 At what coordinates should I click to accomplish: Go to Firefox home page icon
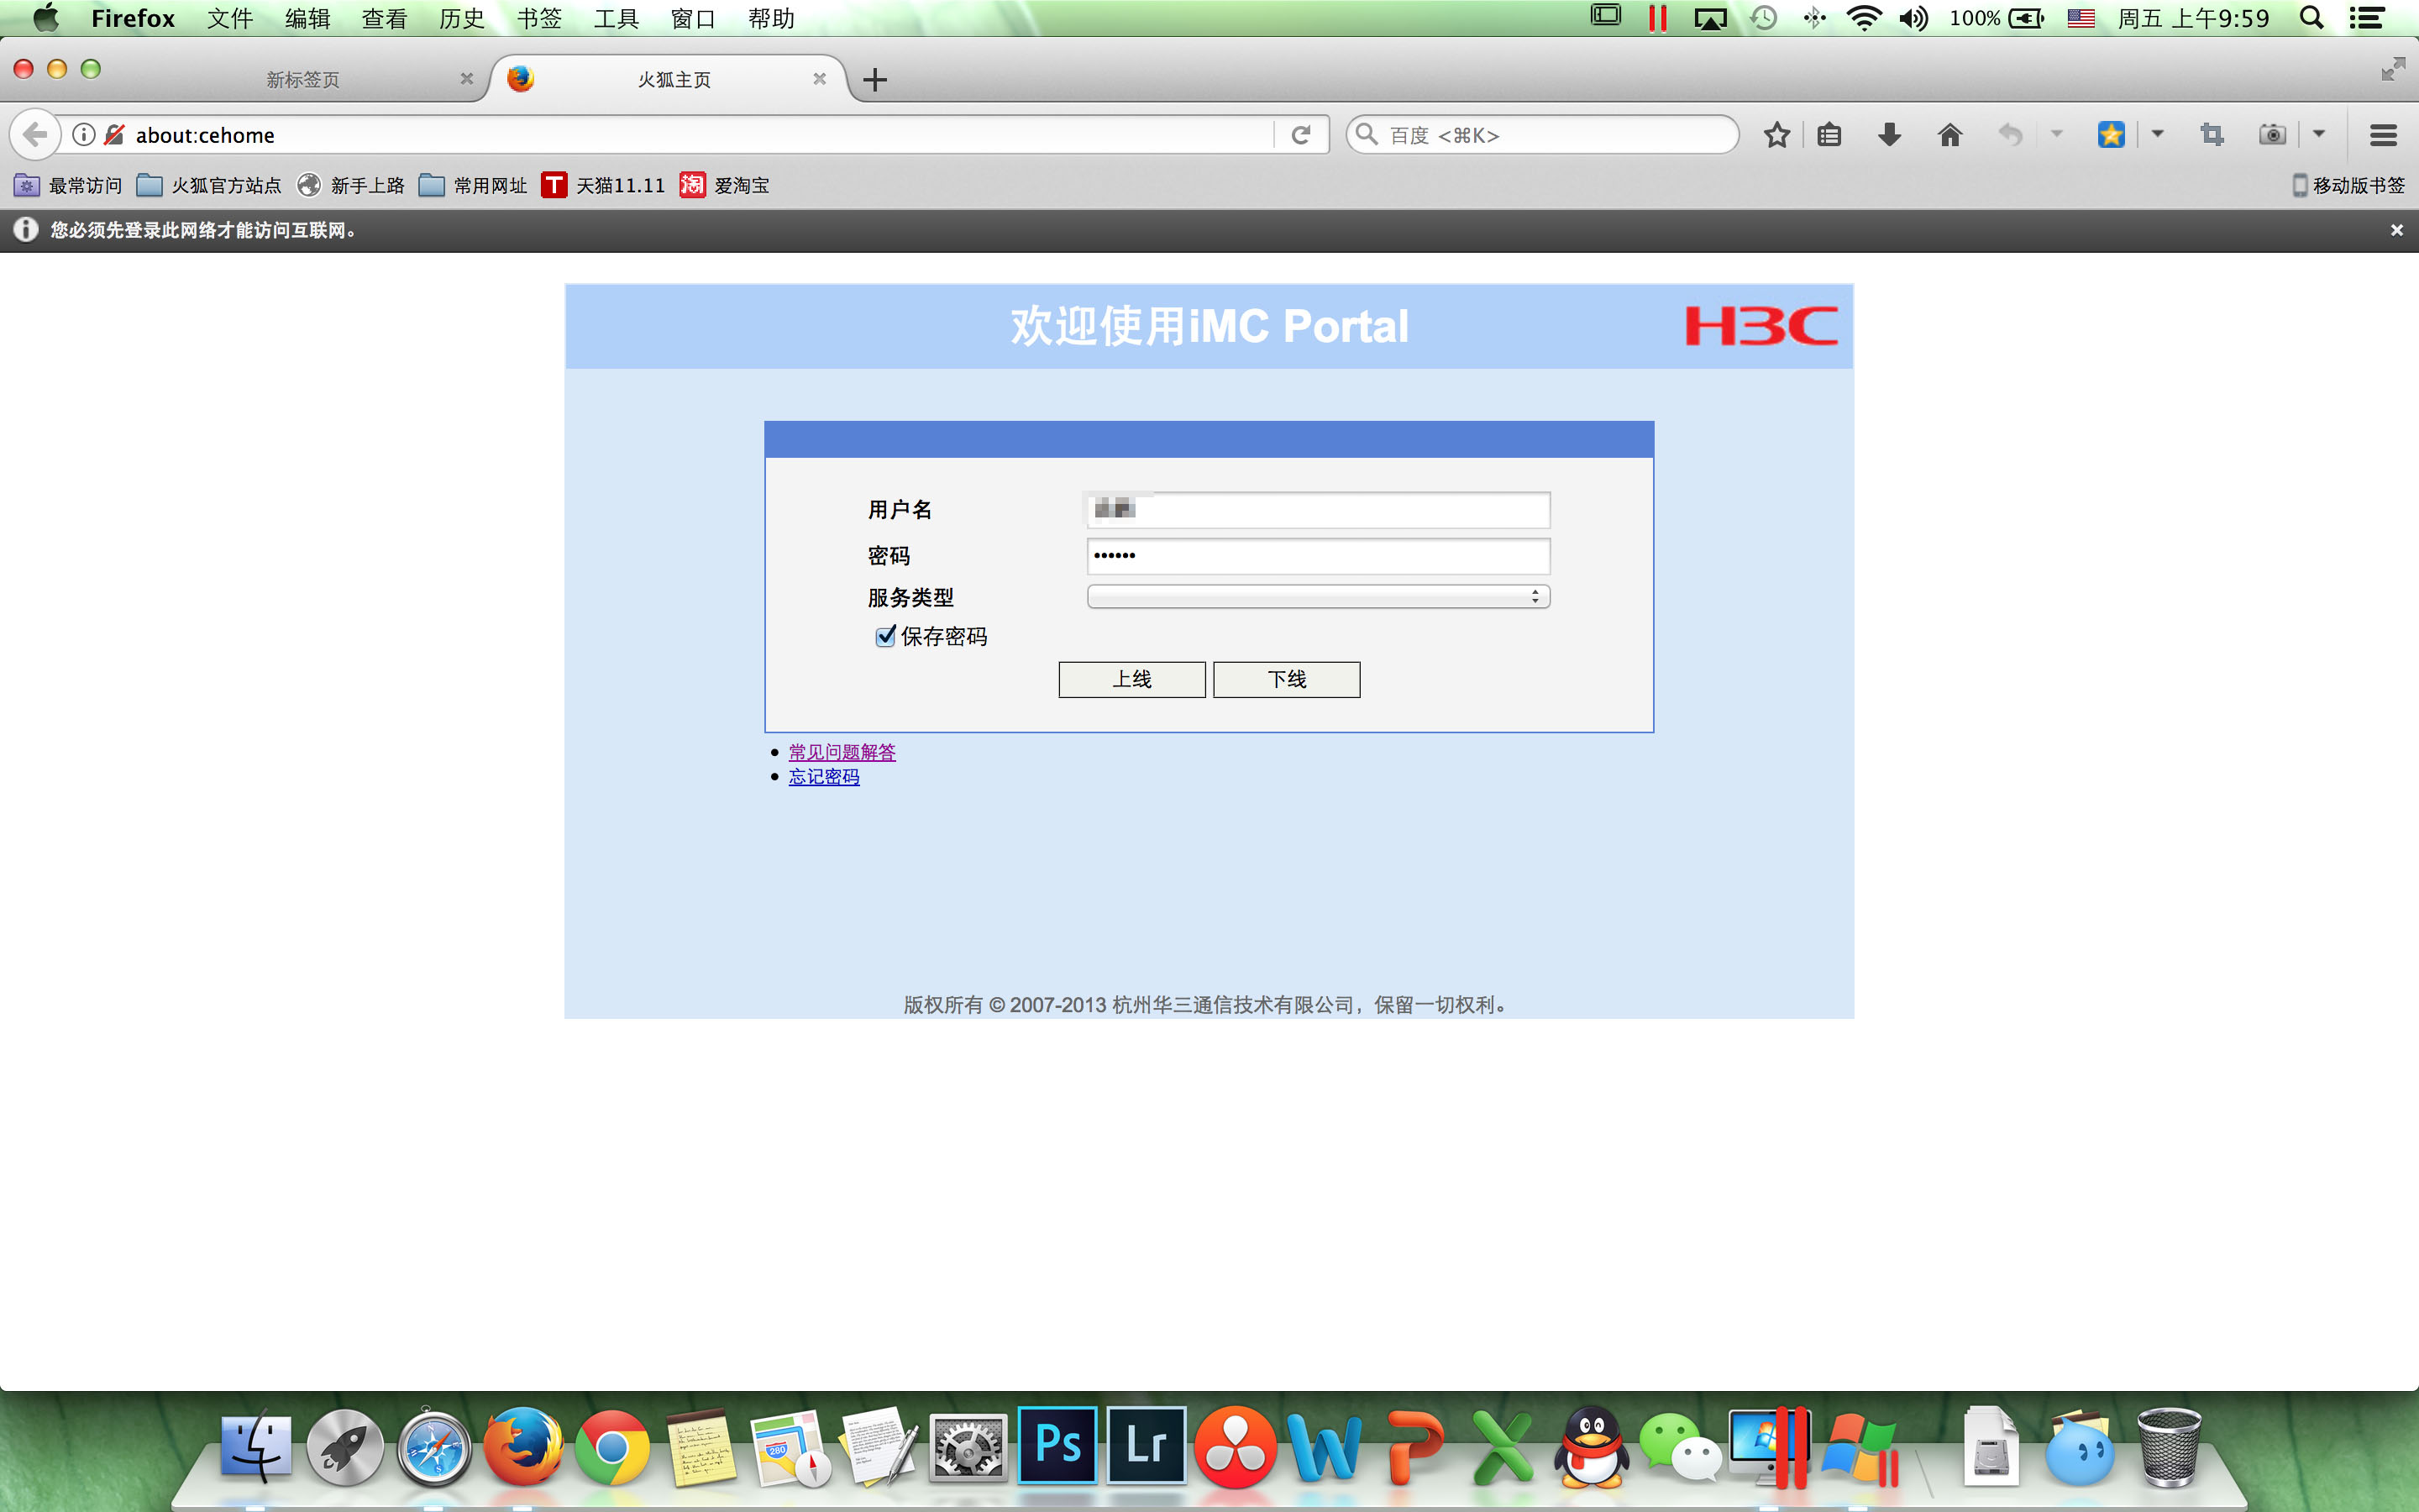pyautogui.click(x=1950, y=135)
